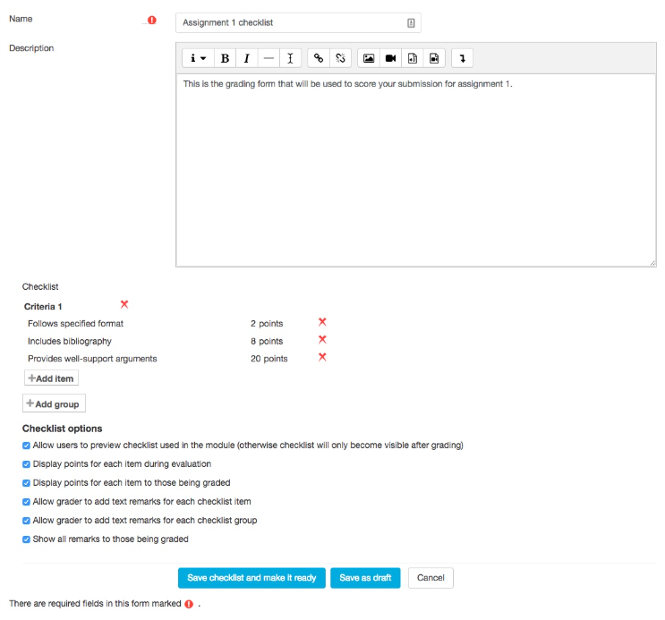The width and height of the screenshot is (665, 620).
Task: Toggle Display points for each item during evaluation
Action: click(26, 464)
